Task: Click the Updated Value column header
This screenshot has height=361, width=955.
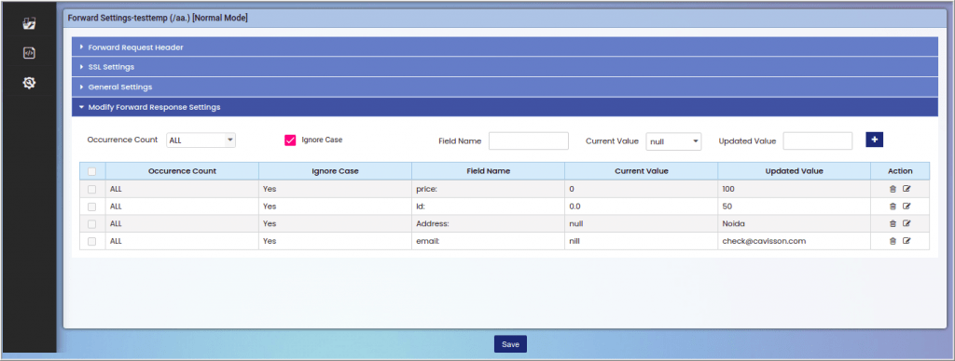Action: [795, 171]
